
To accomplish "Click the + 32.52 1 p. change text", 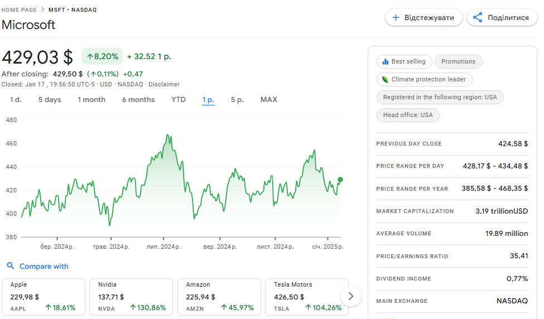I will point(149,56).
